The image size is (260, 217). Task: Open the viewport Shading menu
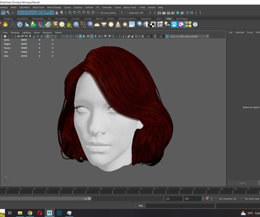click(x=15, y=33)
